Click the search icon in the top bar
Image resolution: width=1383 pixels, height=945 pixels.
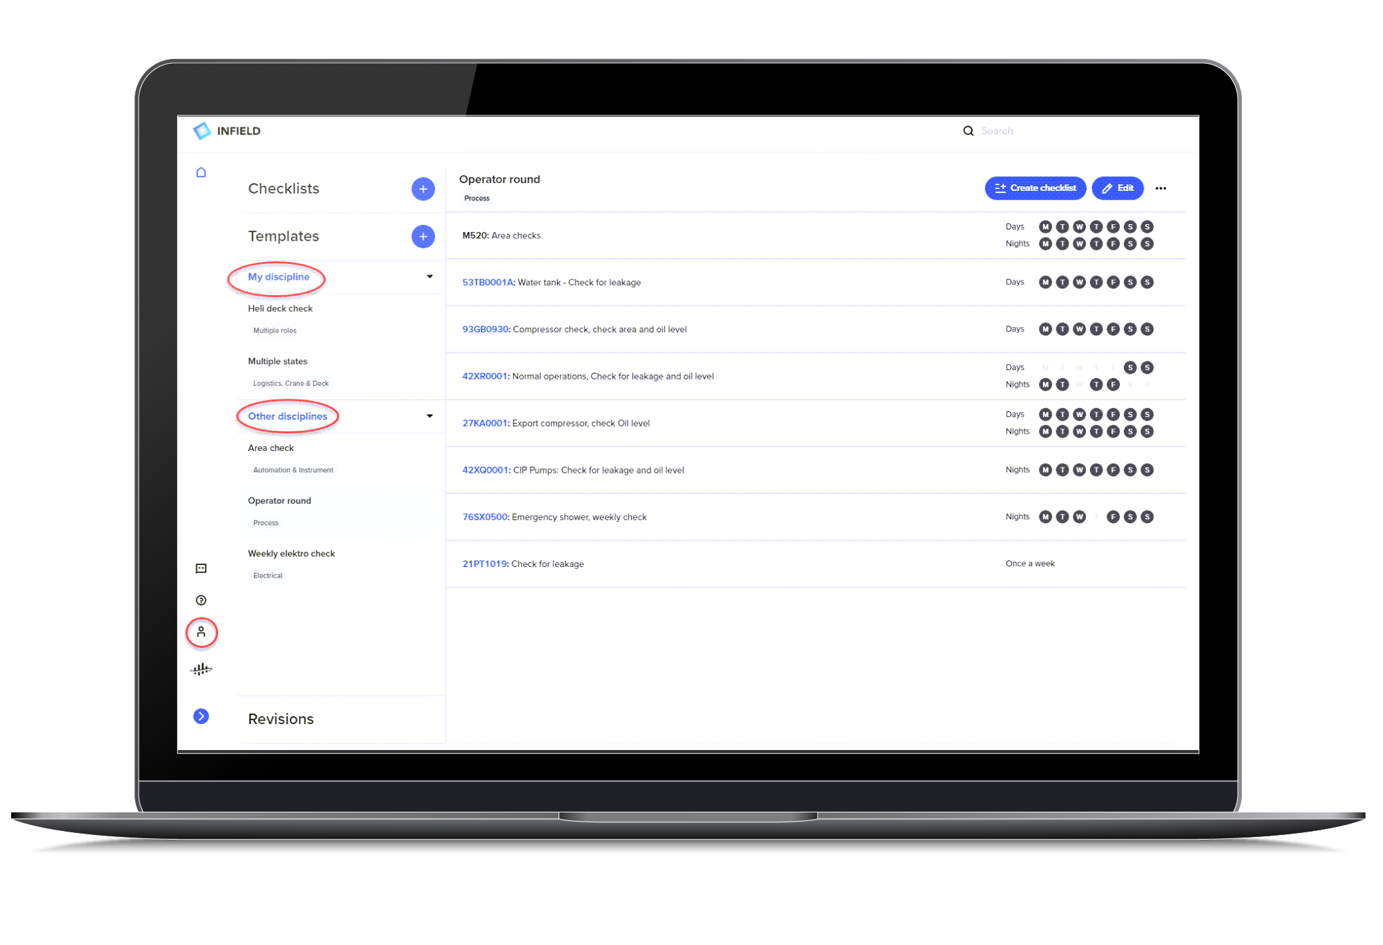pyautogui.click(x=968, y=131)
